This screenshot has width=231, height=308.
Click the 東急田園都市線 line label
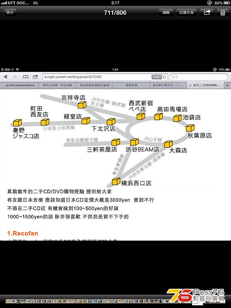click(82, 140)
